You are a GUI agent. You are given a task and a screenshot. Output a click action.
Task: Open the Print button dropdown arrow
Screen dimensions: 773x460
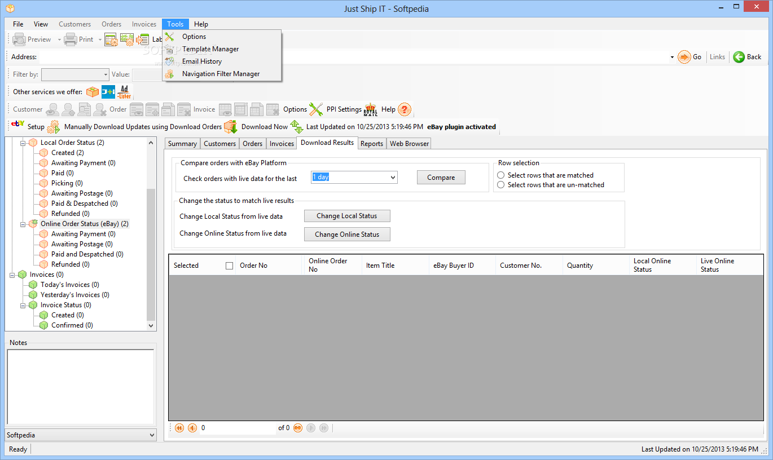100,39
